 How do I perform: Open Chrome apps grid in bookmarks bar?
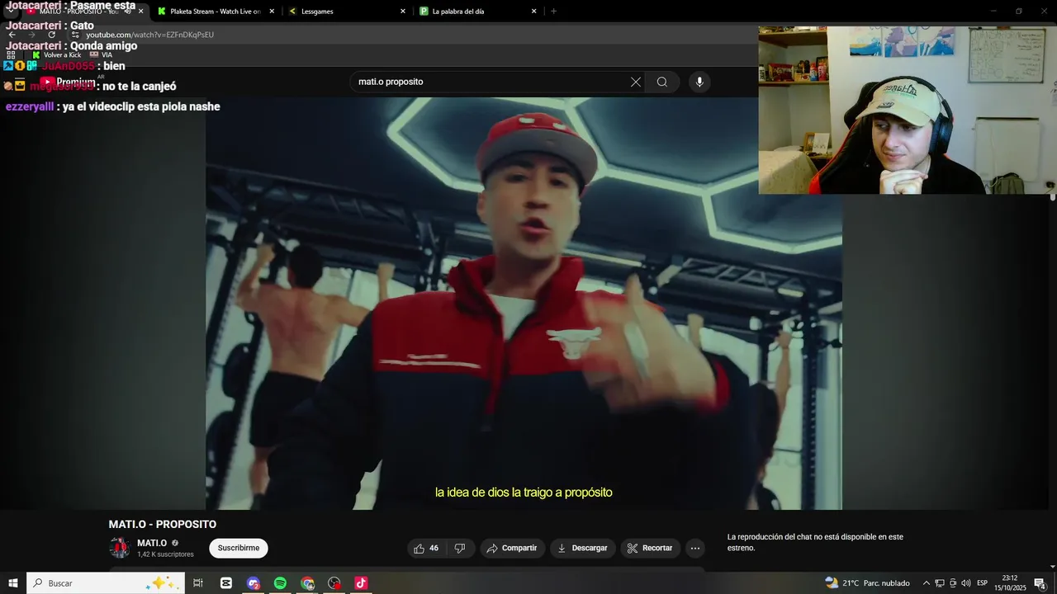coord(11,54)
